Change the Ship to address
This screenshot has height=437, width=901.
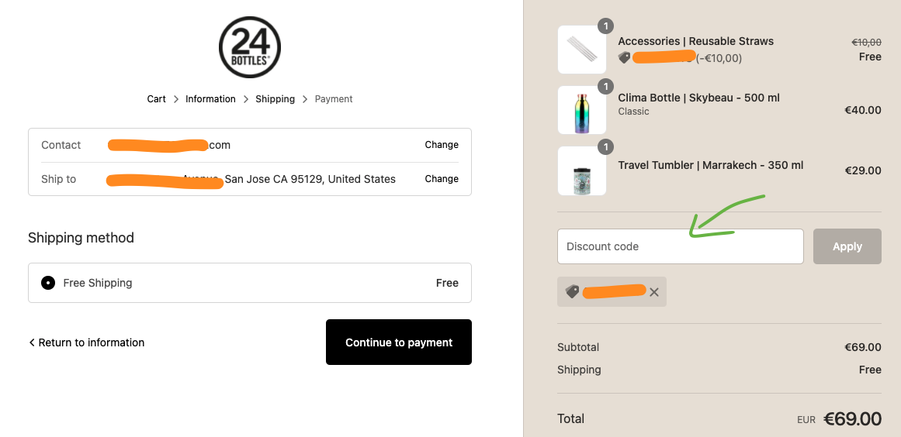pyautogui.click(x=442, y=179)
